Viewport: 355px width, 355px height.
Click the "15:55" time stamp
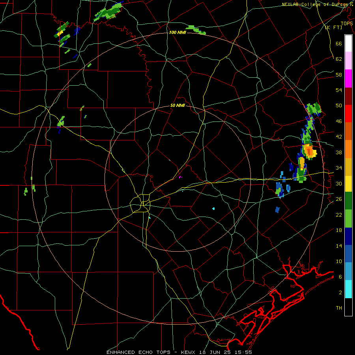point(243,352)
